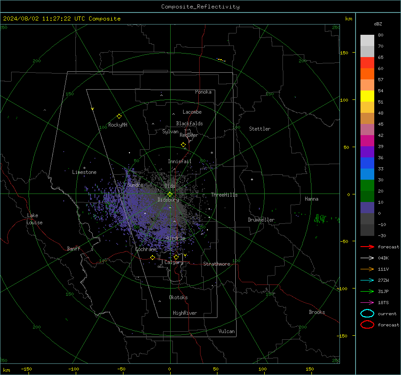Click the dBZ legend heading

[x=378, y=24]
